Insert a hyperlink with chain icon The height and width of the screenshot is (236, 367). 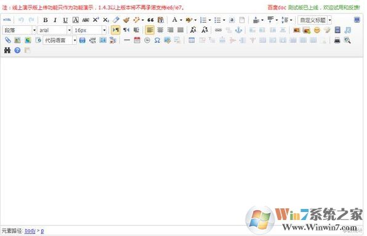(218, 30)
